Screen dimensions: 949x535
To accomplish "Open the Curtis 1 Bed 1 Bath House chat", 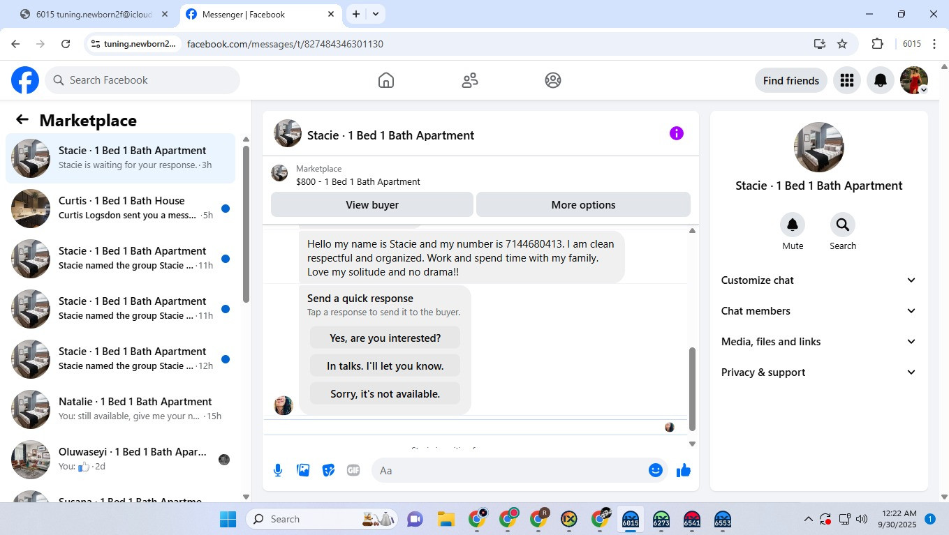I will click(121, 209).
